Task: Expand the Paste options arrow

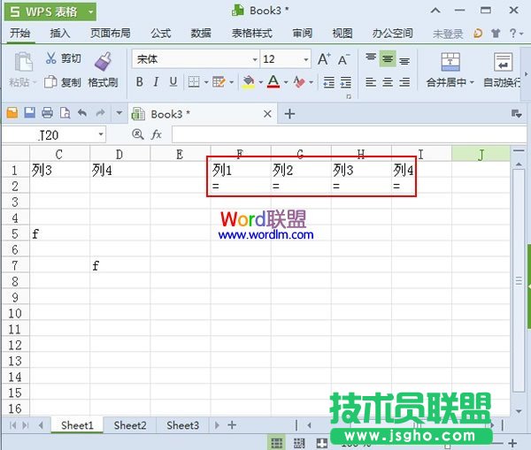Action: 34,82
